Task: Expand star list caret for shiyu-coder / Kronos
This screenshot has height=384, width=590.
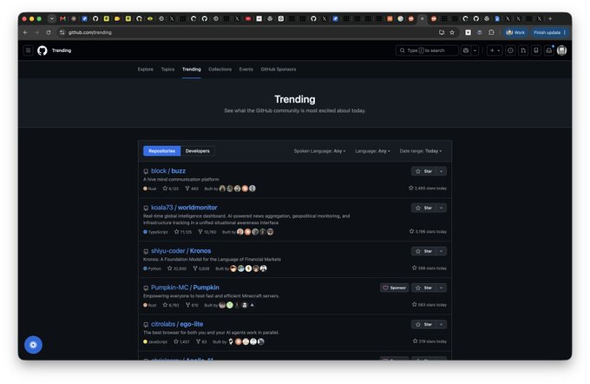Action: 442,251
